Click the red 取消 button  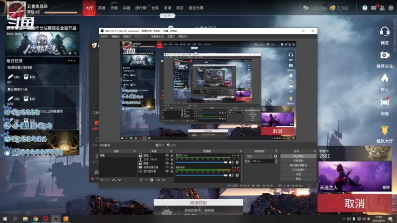coord(354,203)
